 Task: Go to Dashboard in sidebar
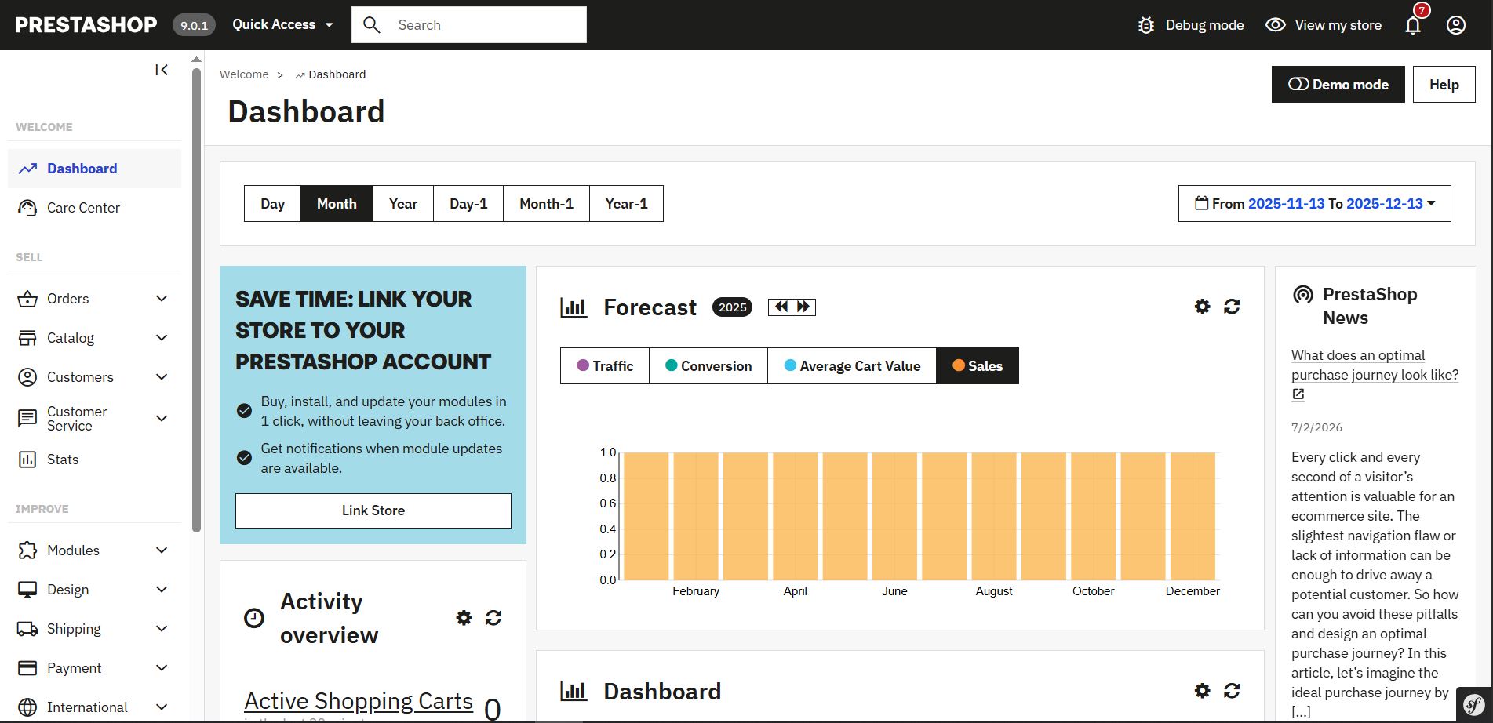point(94,169)
